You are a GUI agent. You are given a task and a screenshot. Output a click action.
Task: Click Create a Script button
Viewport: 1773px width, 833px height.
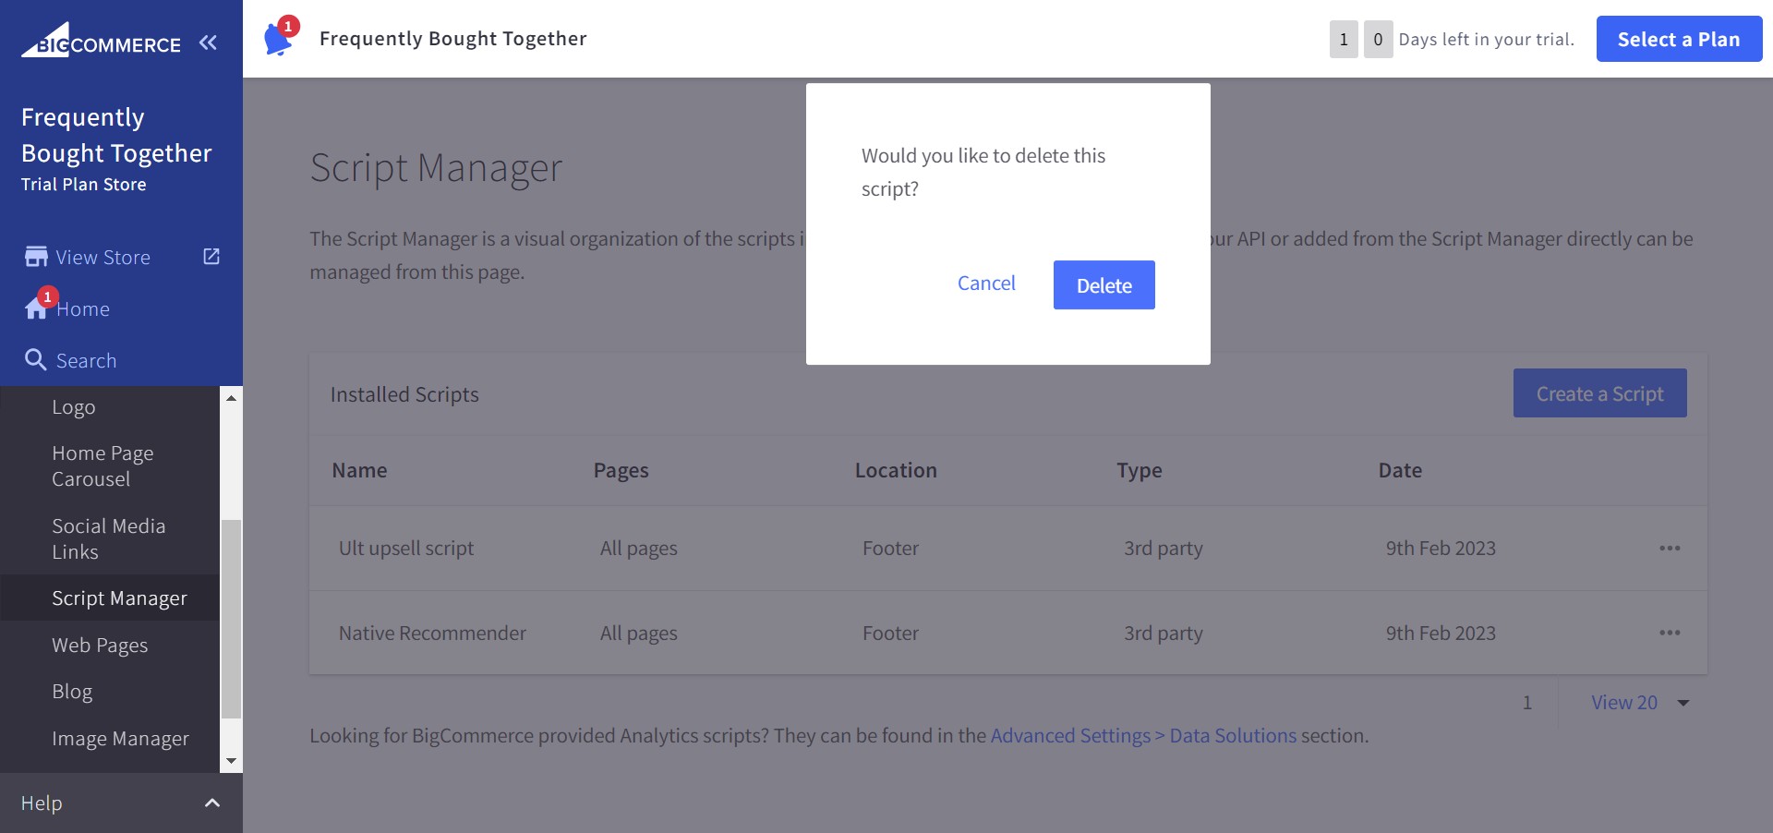tap(1599, 393)
